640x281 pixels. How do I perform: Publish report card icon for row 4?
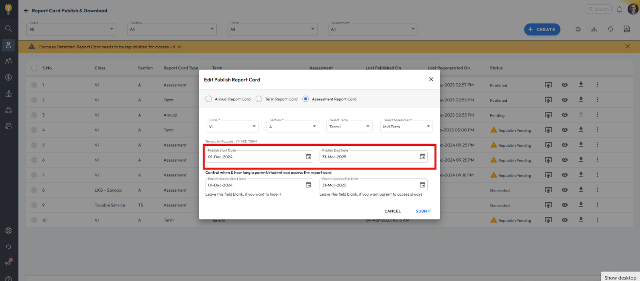pos(548,130)
